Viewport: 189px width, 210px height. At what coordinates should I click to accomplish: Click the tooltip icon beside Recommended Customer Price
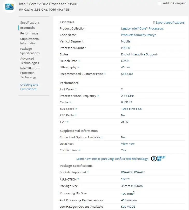pyautogui.click(x=105, y=74)
